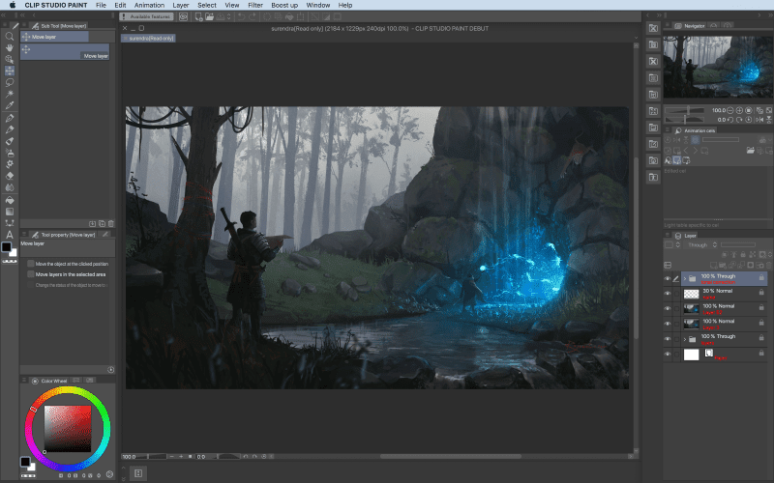Open the File menu
Screen dimensions: 774x483
coord(101,5)
